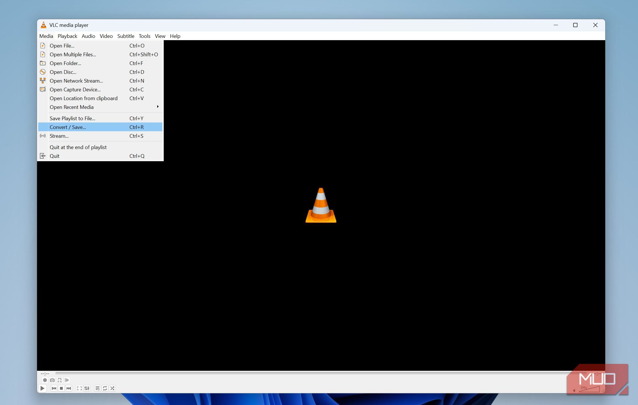Open the Media menu

46,36
